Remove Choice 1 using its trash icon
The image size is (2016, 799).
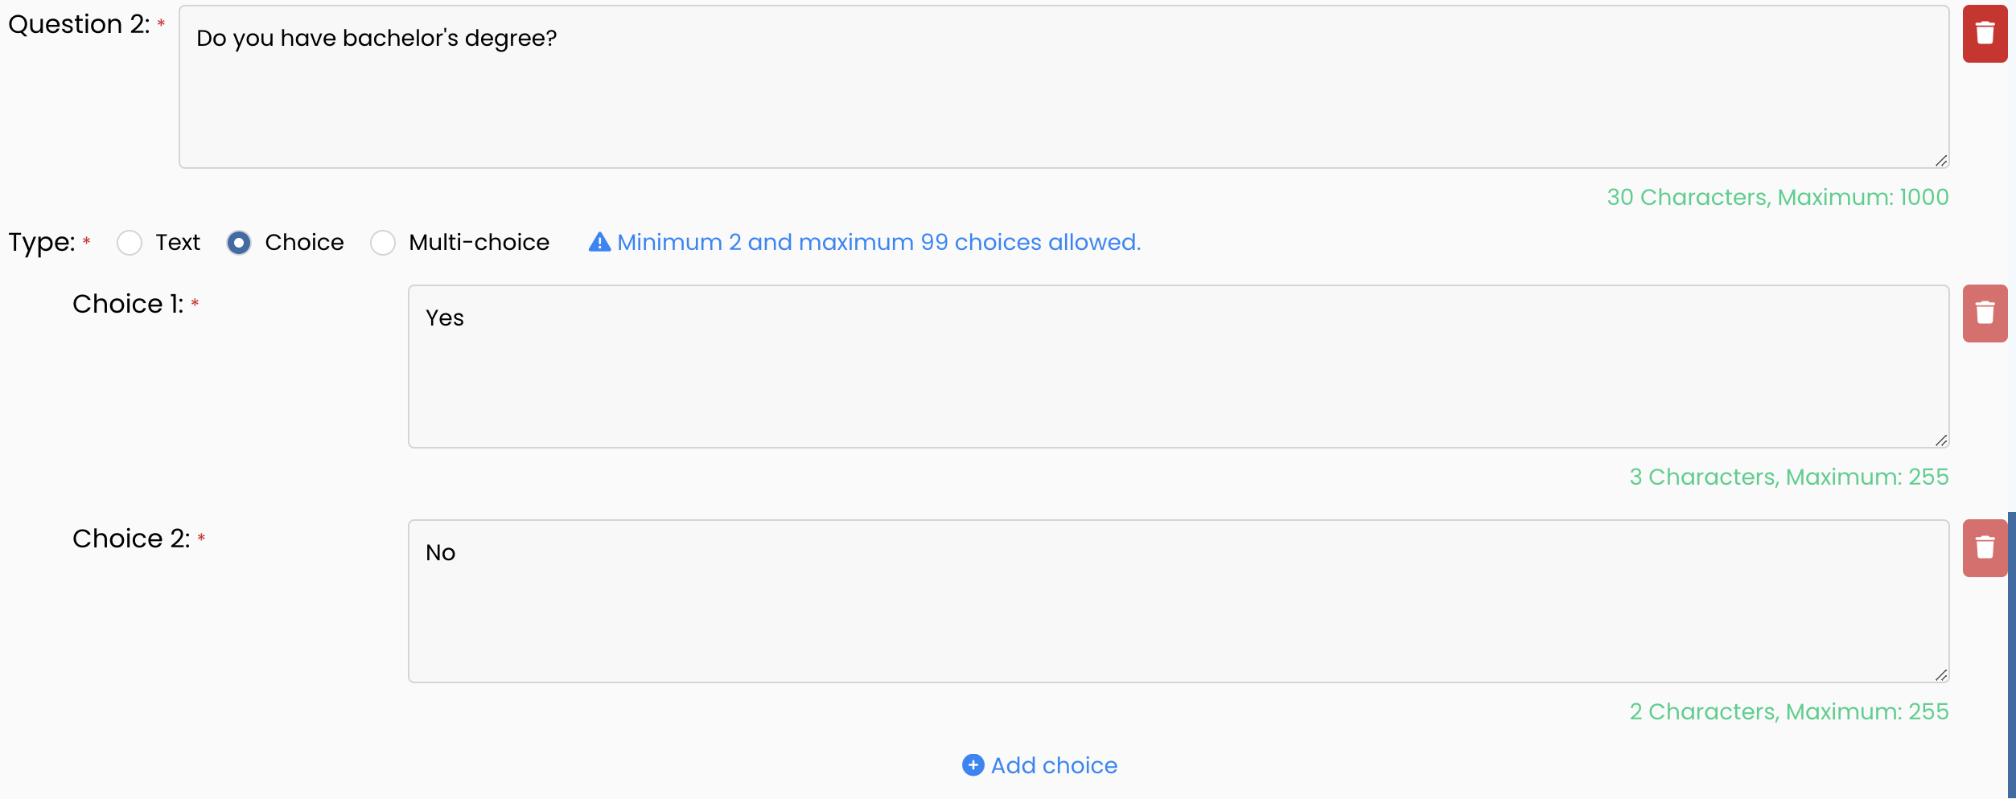1985,313
